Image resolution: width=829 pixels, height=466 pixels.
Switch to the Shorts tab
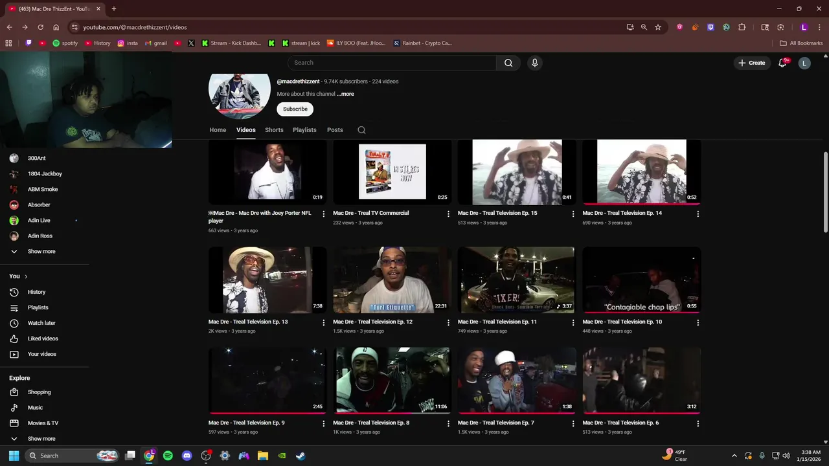(x=274, y=130)
